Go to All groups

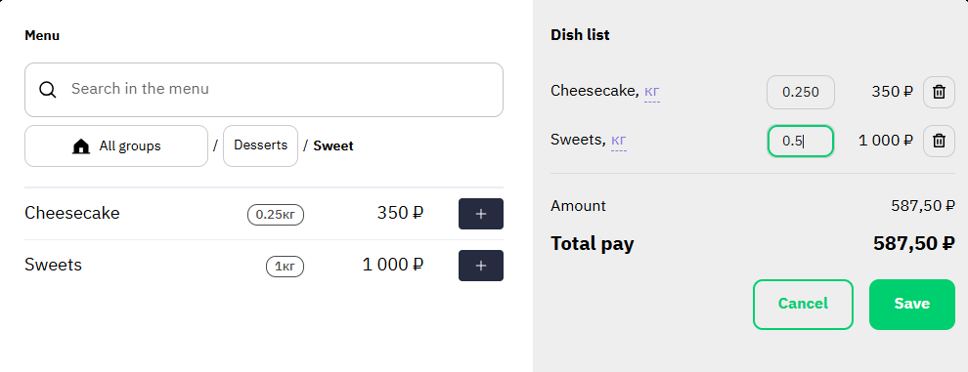click(x=116, y=146)
